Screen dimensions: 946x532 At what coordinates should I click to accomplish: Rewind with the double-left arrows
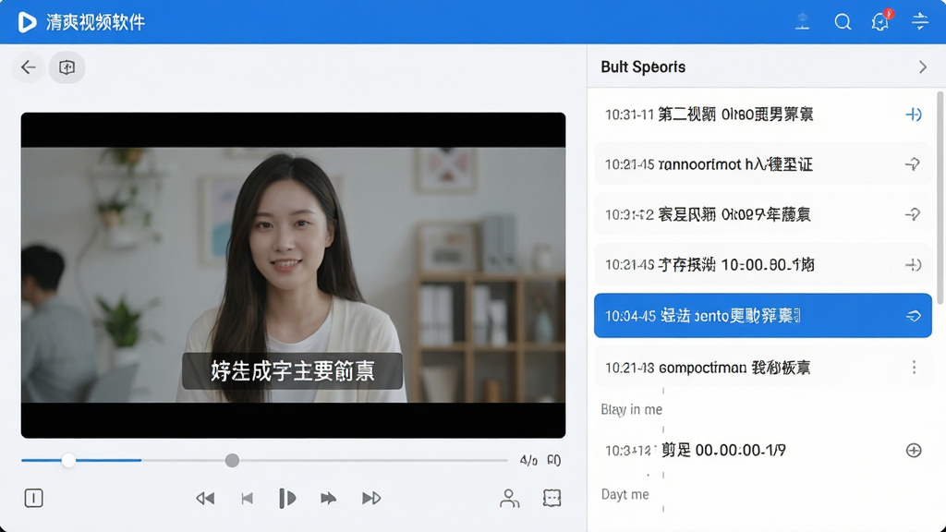pyautogui.click(x=205, y=498)
